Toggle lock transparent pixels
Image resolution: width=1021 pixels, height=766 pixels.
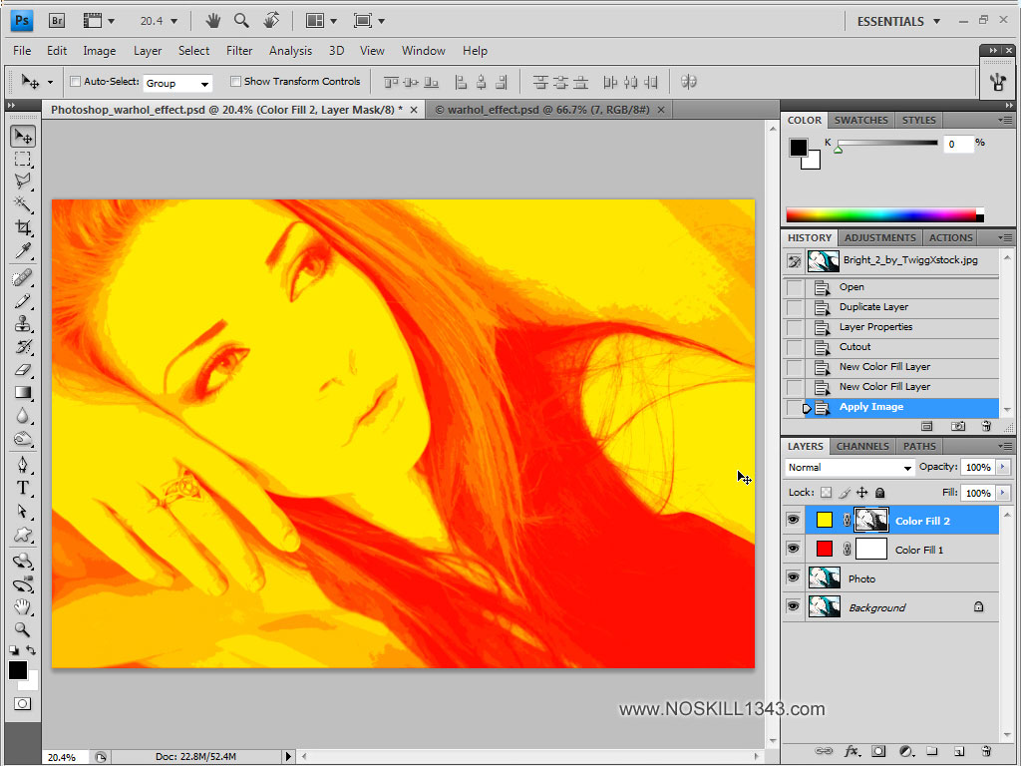tap(827, 493)
